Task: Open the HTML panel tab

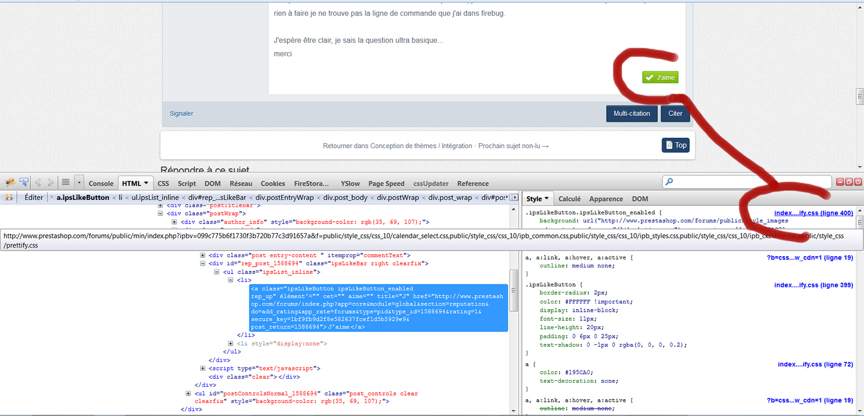Action: tap(135, 183)
